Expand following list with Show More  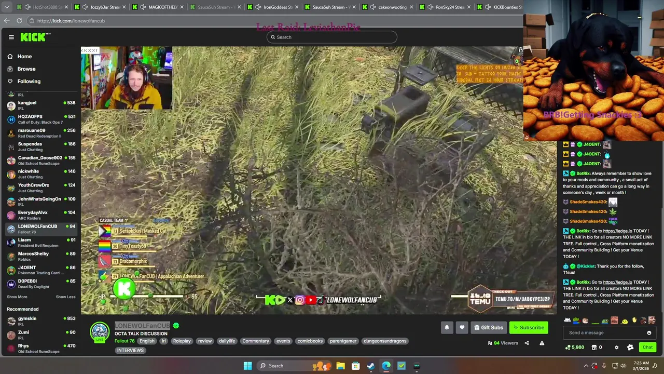pyautogui.click(x=17, y=297)
